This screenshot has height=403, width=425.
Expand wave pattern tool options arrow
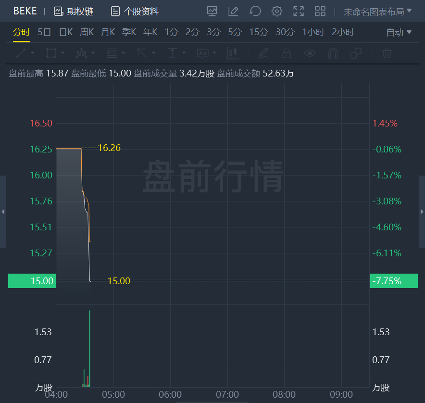93,53
